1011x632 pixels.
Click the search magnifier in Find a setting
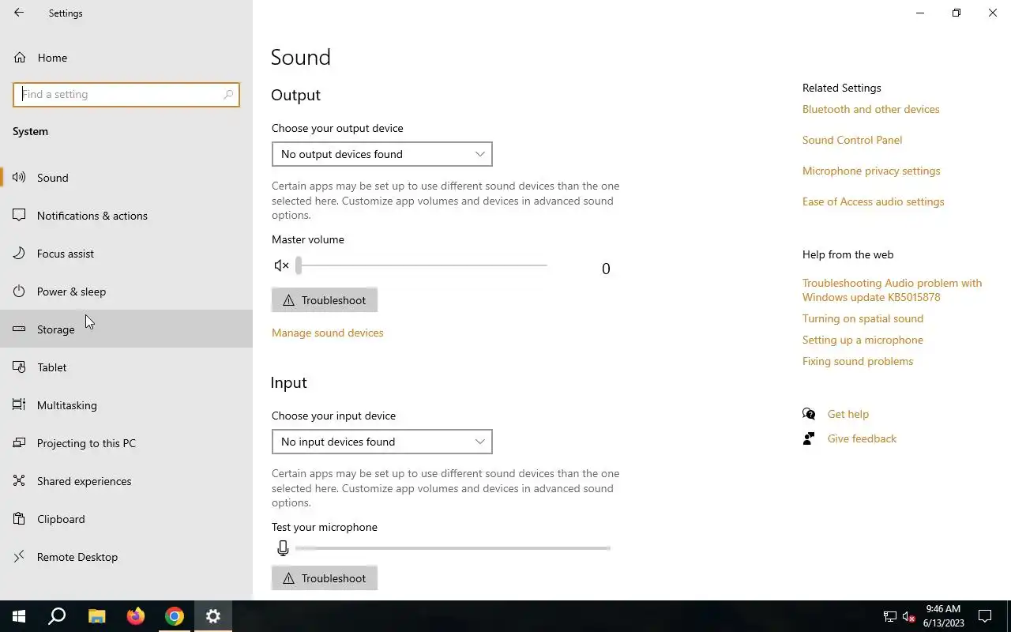tap(228, 94)
